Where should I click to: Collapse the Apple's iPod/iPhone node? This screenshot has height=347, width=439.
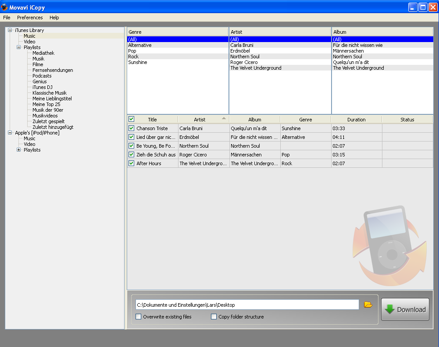pos(10,133)
